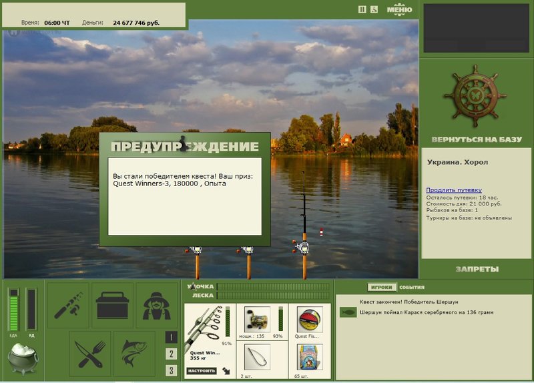Image resolution: width=534 pixels, height=383 pixels.
Task: Switch to rod slot 2
Action: pyautogui.click(x=171, y=354)
